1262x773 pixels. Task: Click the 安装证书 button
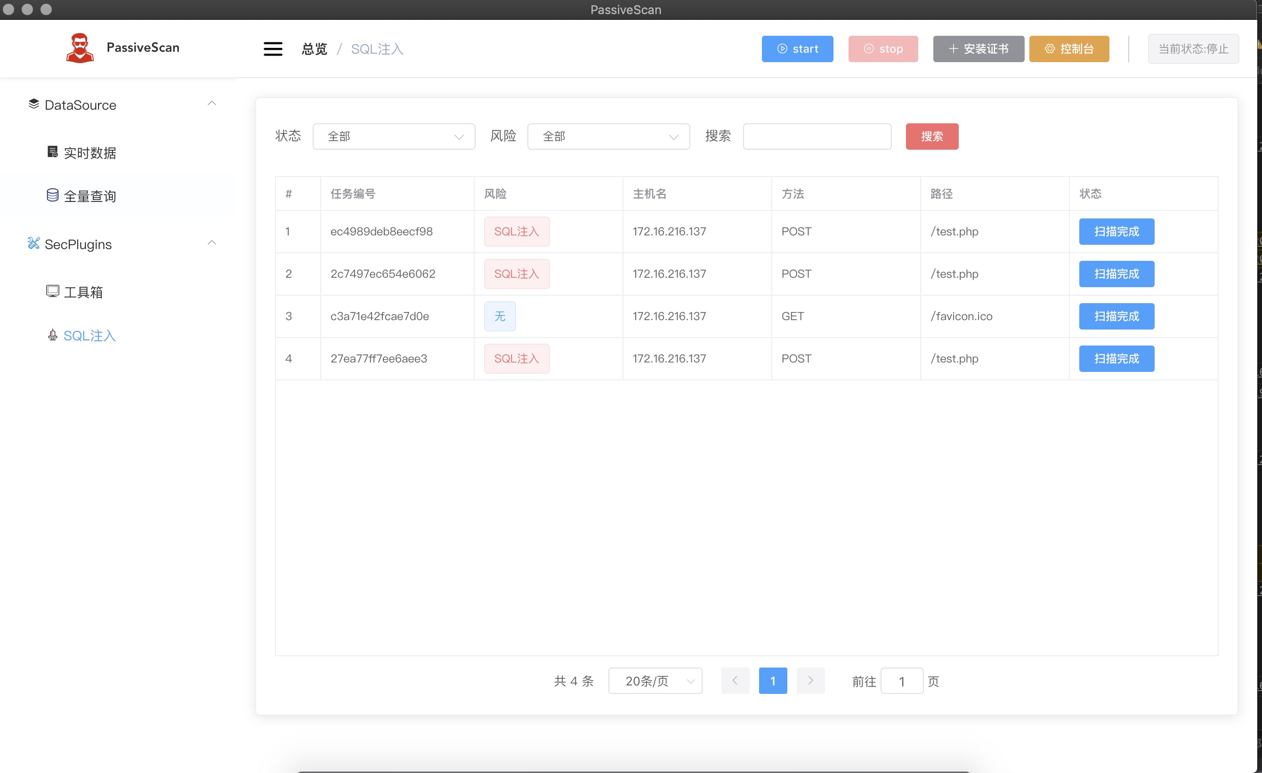coord(978,49)
